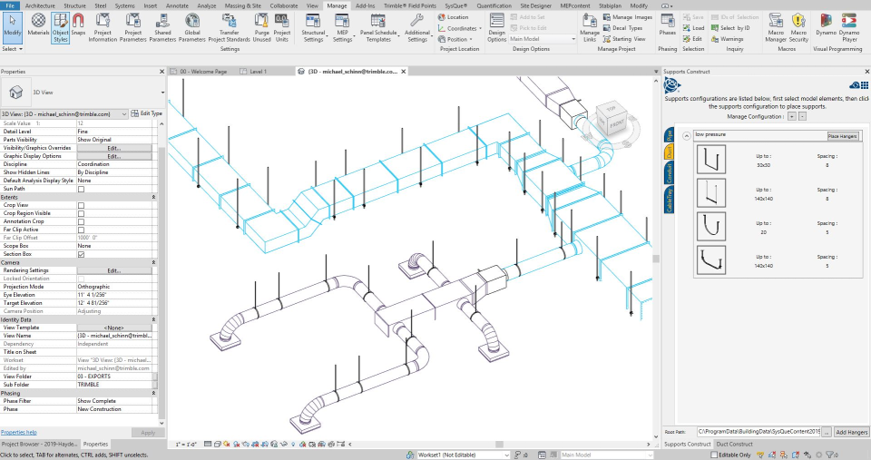Click the Add Hangers button

tap(851, 432)
